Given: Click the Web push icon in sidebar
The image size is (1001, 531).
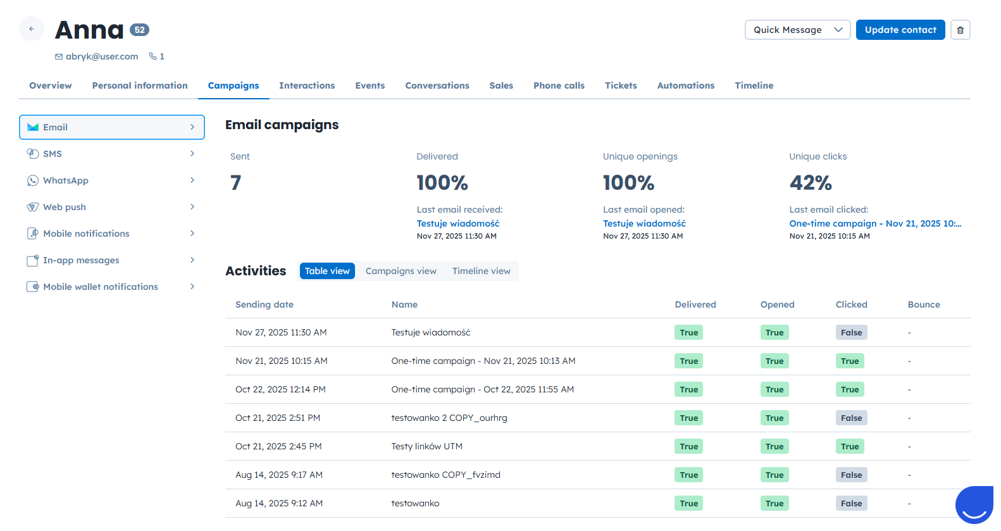Looking at the screenshot, I should point(33,207).
